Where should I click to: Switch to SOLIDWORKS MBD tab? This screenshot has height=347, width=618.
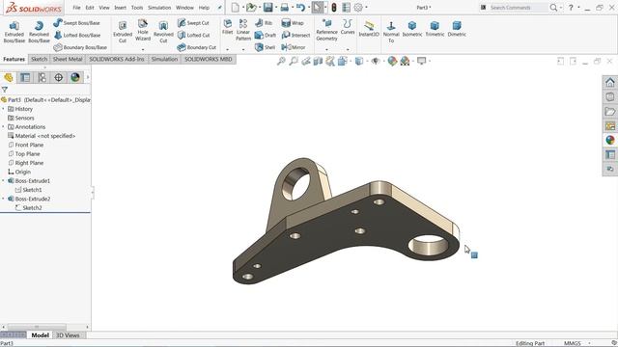point(209,59)
